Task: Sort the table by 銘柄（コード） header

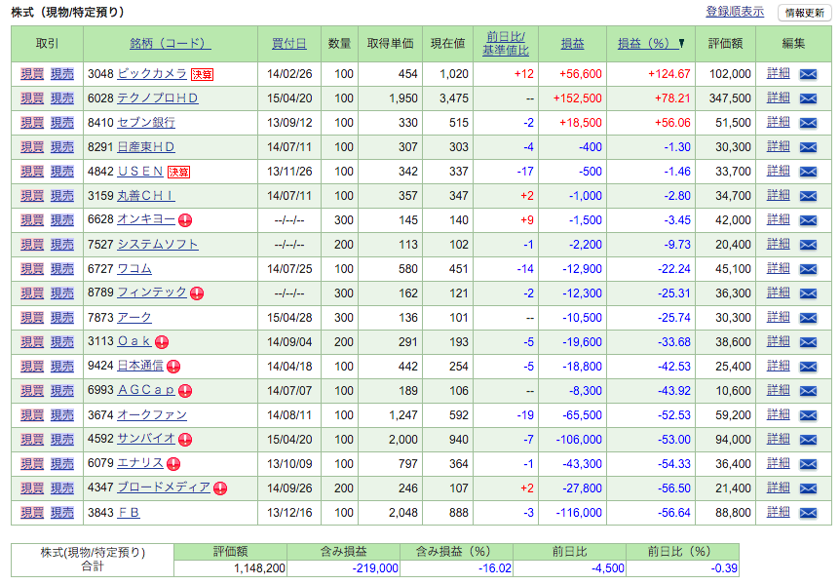Action: (171, 44)
